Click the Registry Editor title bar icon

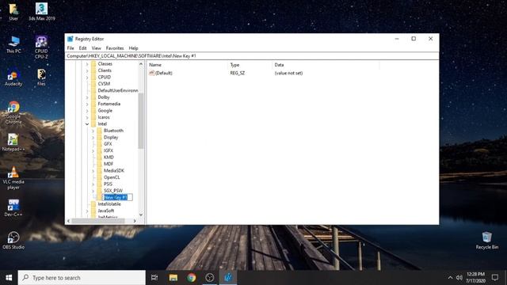(x=71, y=39)
